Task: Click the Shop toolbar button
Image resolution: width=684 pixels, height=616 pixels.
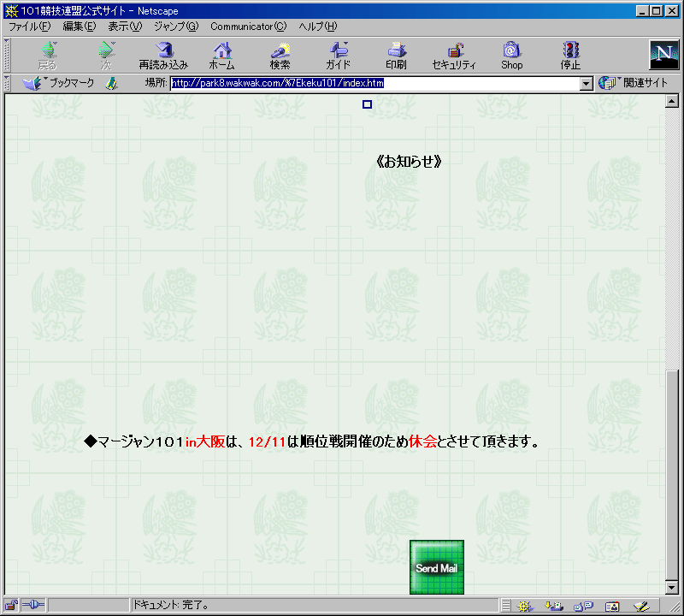Action: coord(511,56)
